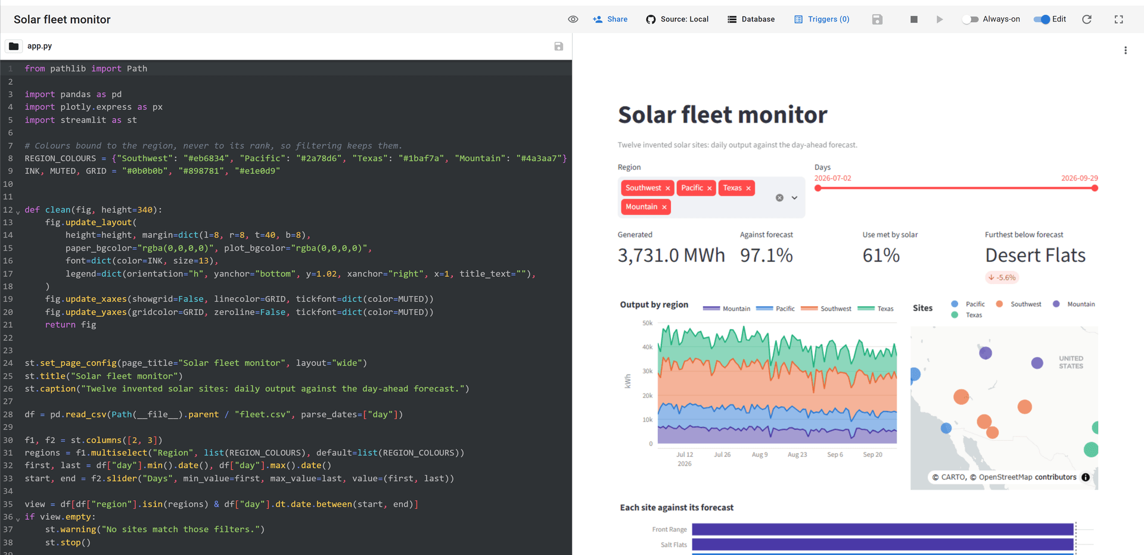This screenshot has width=1144, height=555.
Task: Run the app with play button
Action: 940,19
